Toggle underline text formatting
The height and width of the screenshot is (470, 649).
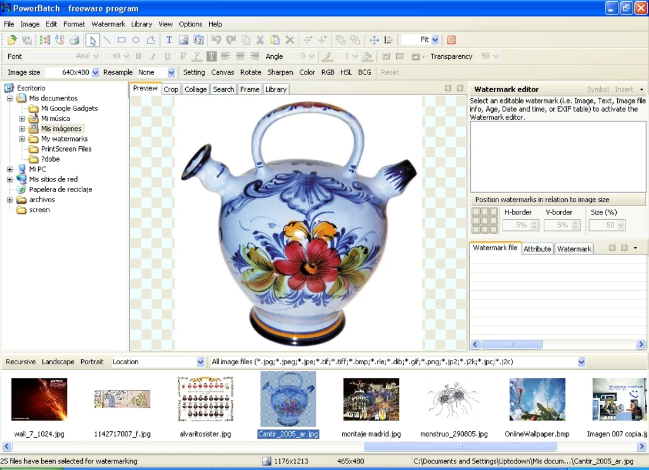tap(168, 56)
